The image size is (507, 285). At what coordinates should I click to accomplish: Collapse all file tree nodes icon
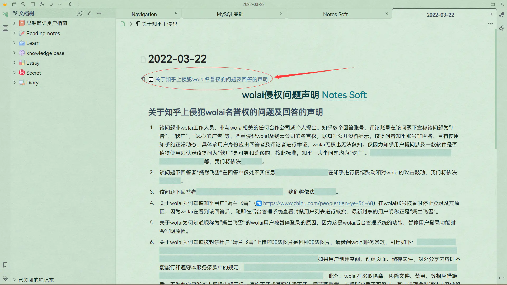pos(89,13)
